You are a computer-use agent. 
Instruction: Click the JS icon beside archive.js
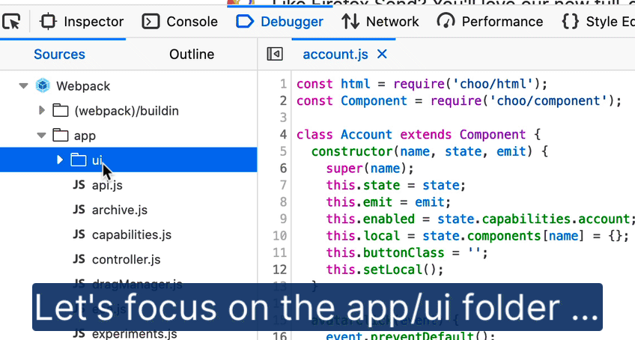click(x=79, y=210)
